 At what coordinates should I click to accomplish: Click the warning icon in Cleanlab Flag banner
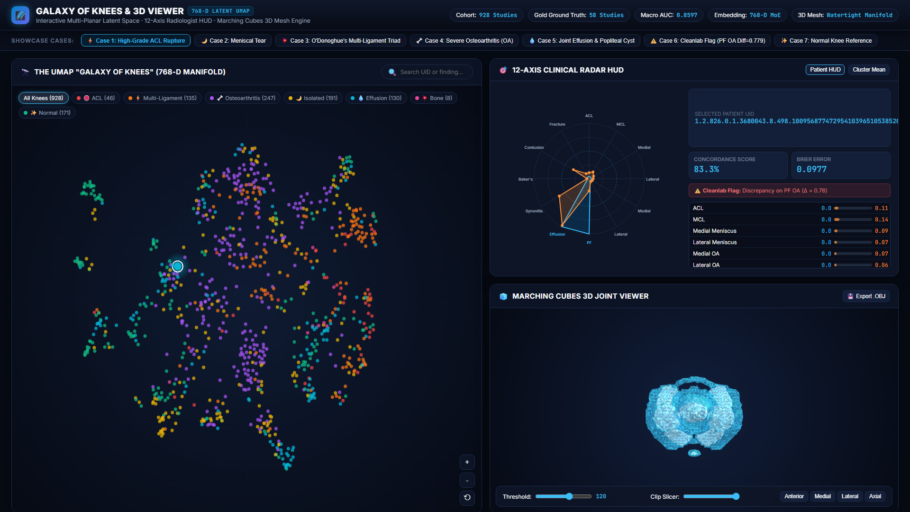click(698, 191)
